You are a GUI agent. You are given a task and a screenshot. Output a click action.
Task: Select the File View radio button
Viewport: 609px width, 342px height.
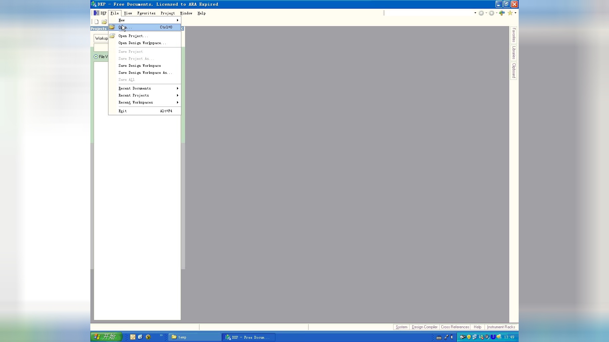96,57
